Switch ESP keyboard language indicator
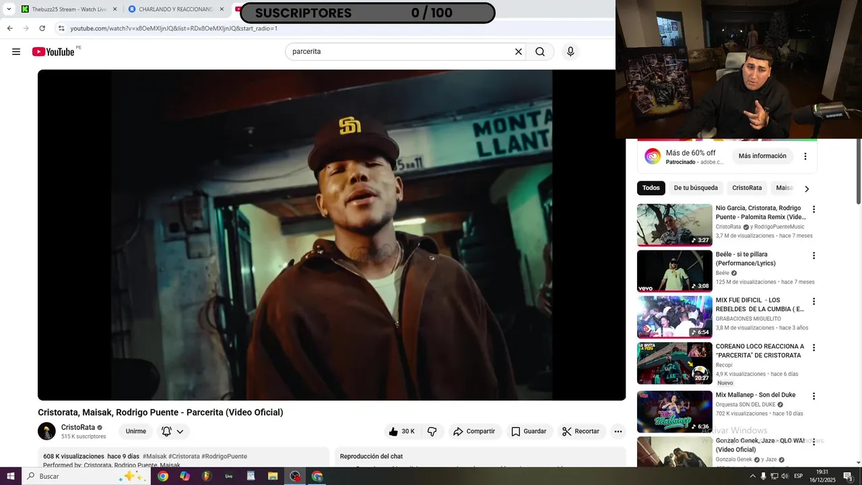This screenshot has height=485, width=862. point(798,476)
